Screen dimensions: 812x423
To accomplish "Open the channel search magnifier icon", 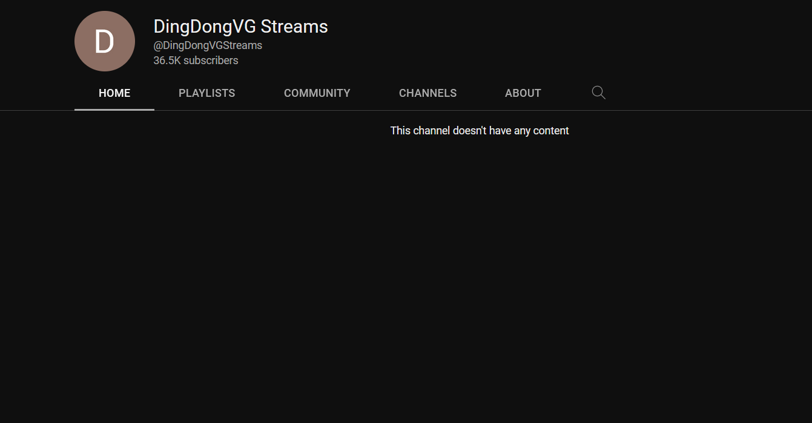I will (x=598, y=93).
